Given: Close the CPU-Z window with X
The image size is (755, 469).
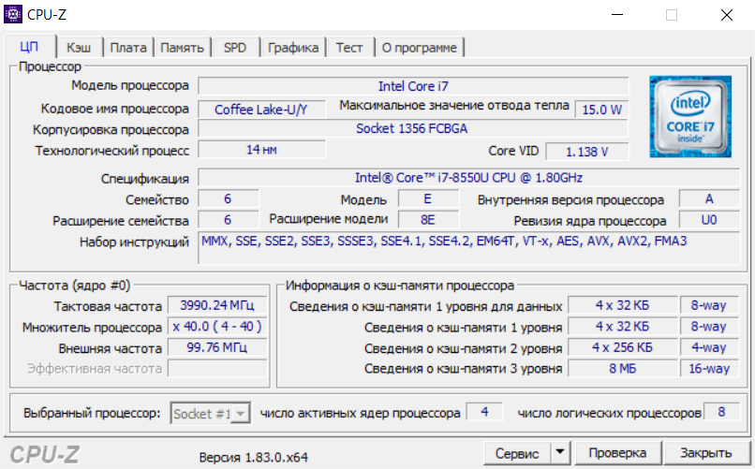Looking at the screenshot, I should click(x=727, y=15).
